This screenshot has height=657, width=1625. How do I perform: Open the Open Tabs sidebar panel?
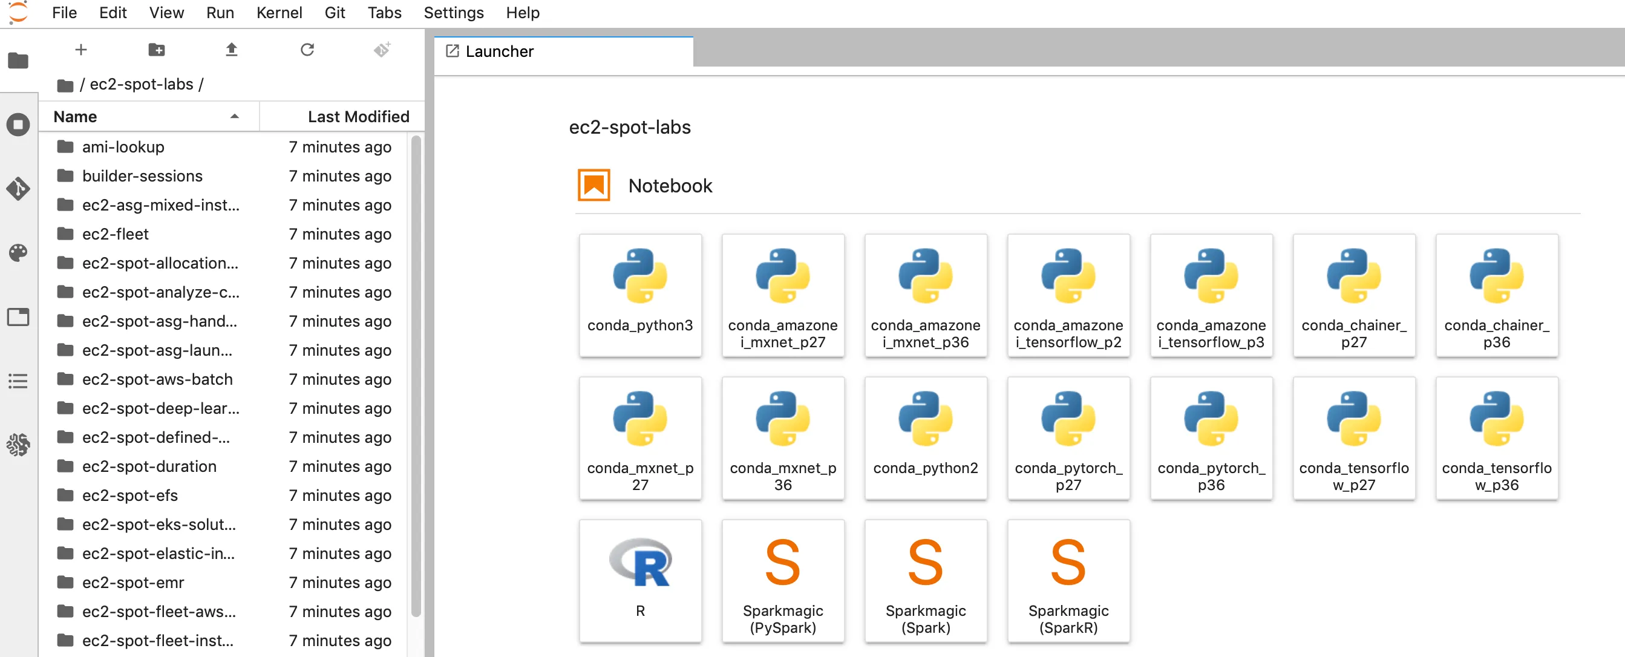pos(18,316)
